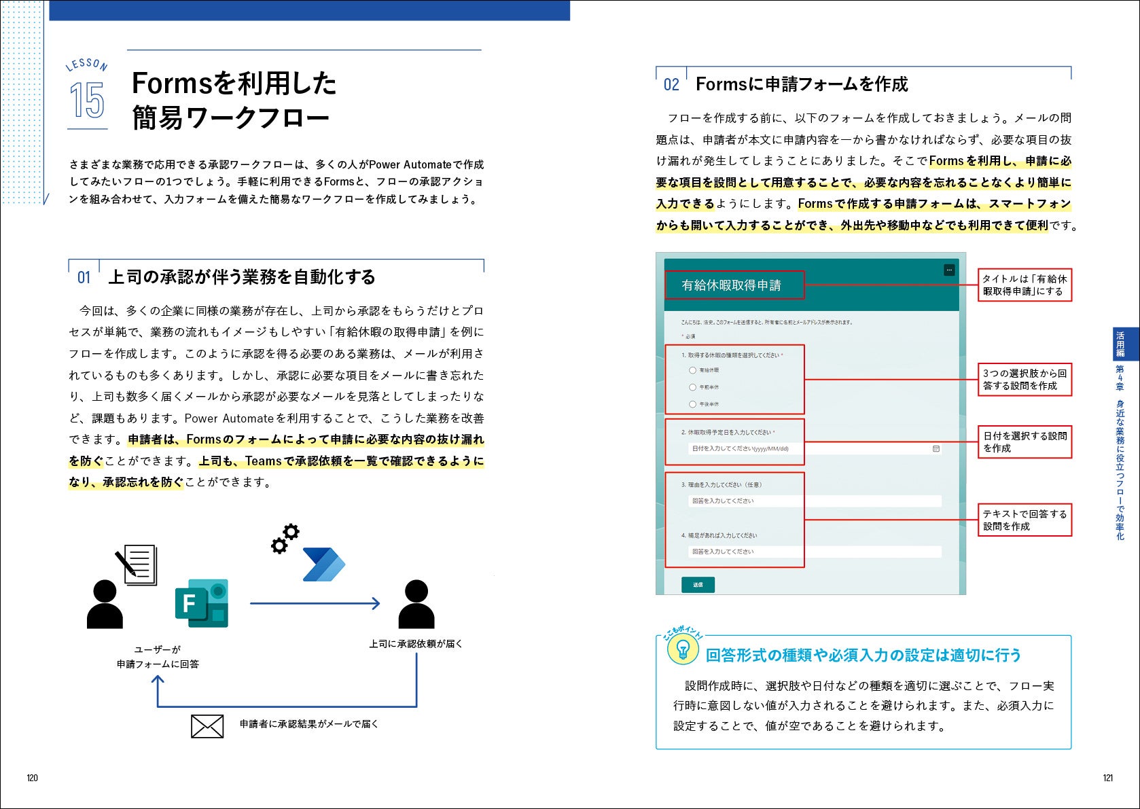
Task: Click the vertical chapter title 第4章 身近な業務に役立つフローで効率化
Action: coord(1120,453)
